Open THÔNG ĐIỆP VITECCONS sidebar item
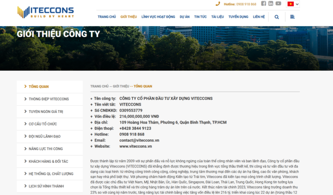Image resolution: width=333 pixels, height=195 pixels. coord(50,99)
